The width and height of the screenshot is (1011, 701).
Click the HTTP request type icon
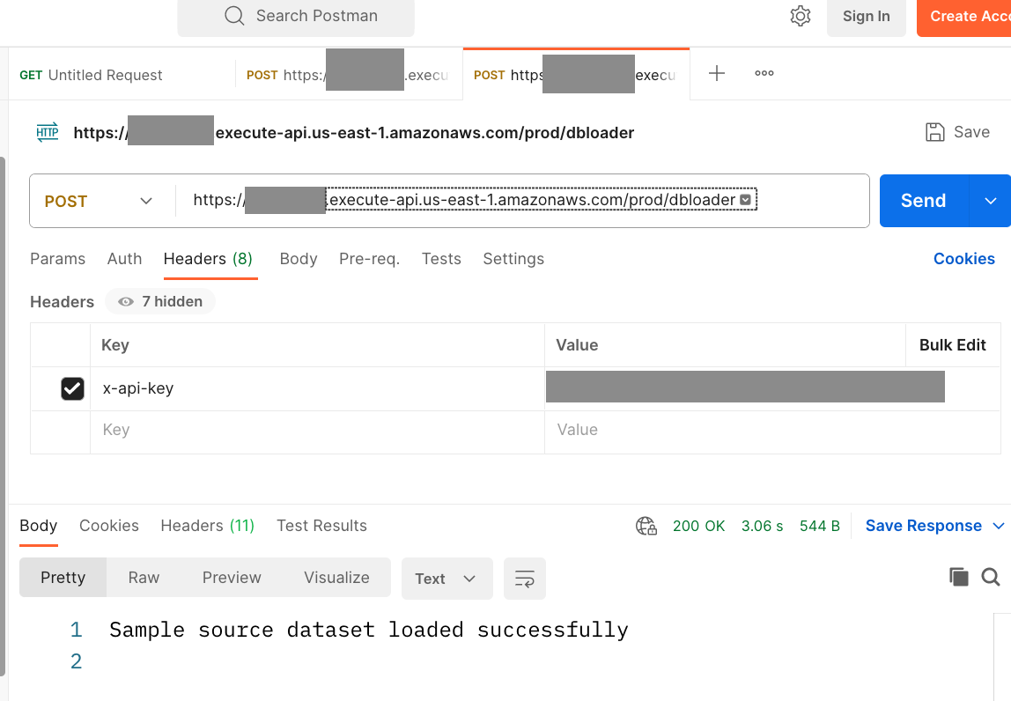(48, 132)
